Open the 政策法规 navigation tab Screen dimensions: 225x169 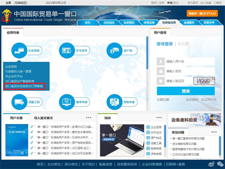click(x=149, y=22)
